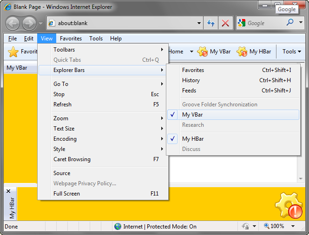Click the Favorites star icon
The height and width of the screenshot is (235, 309).
[x=13, y=52]
